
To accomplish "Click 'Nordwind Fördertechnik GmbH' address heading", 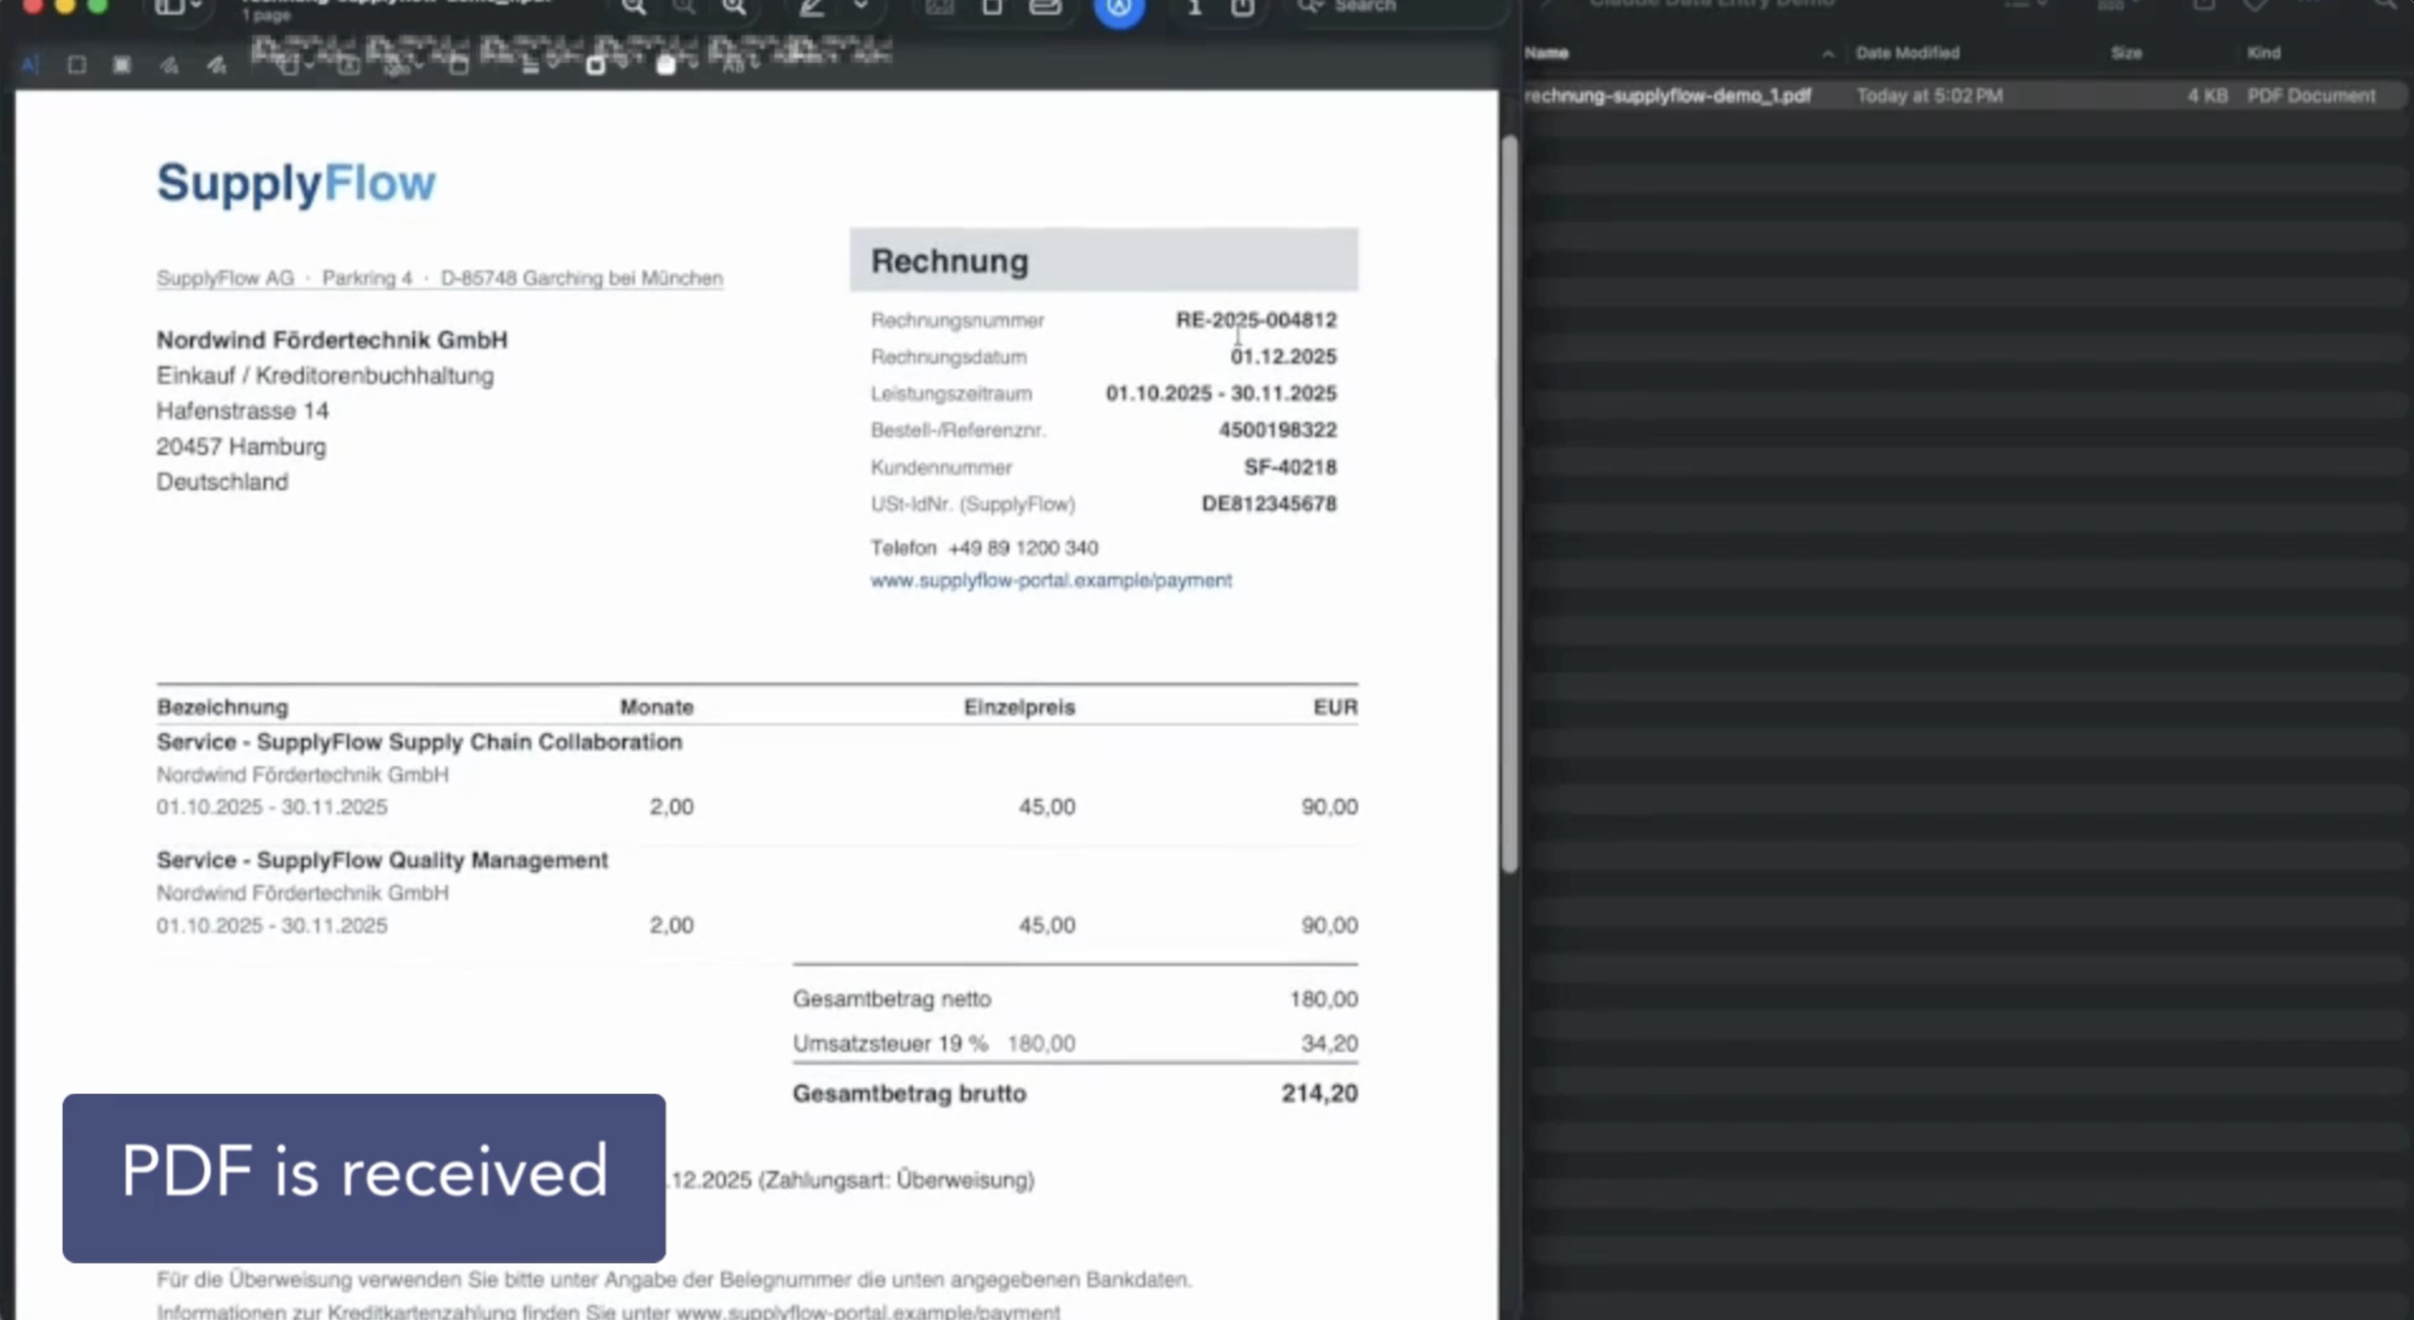I will click(331, 340).
